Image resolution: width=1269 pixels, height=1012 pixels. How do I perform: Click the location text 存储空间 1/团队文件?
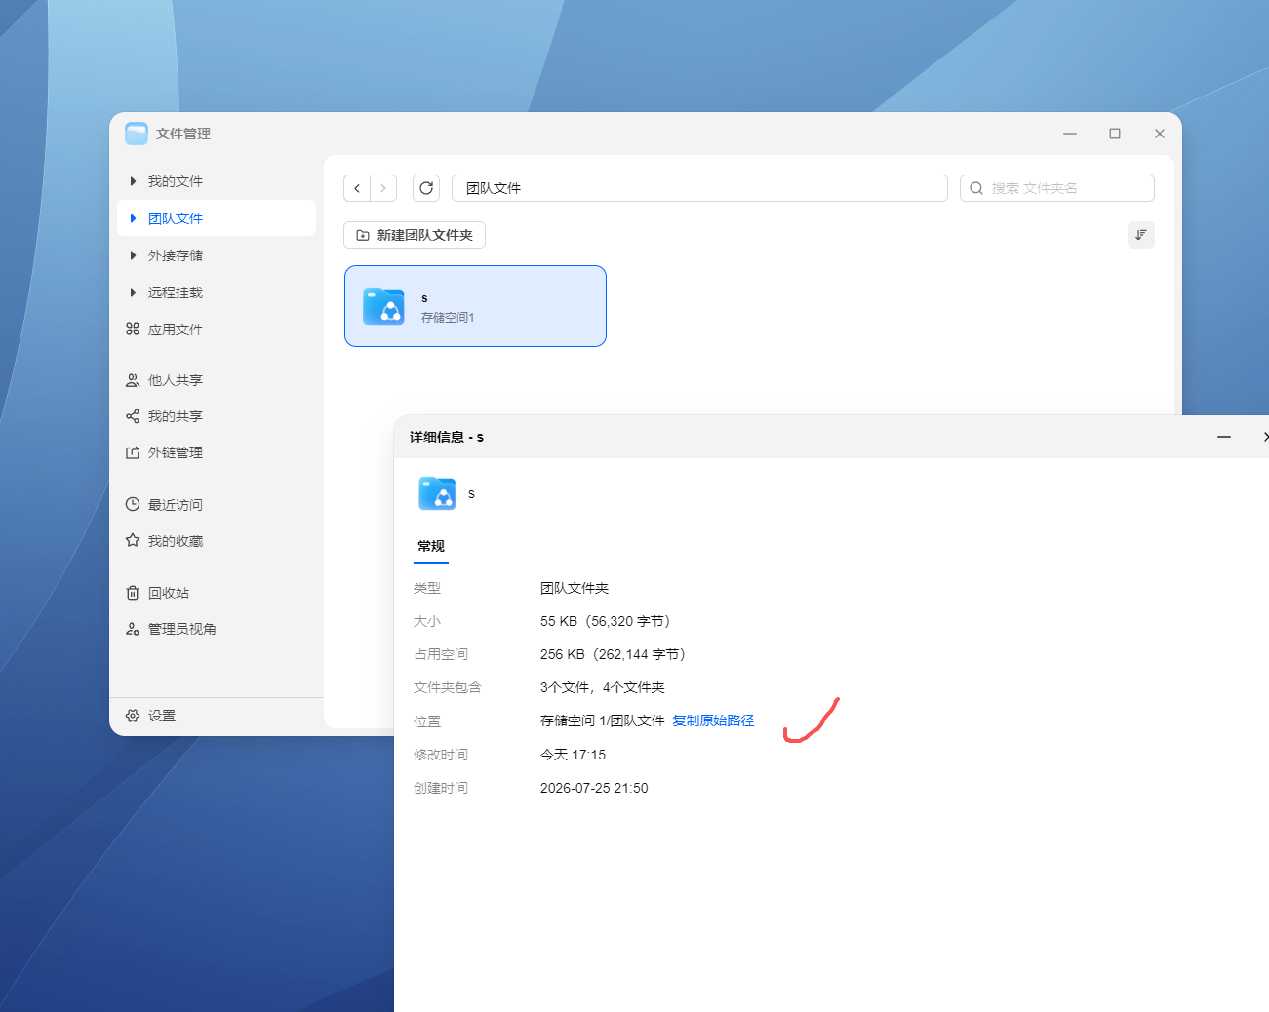pyautogui.click(x=603, y=721)
